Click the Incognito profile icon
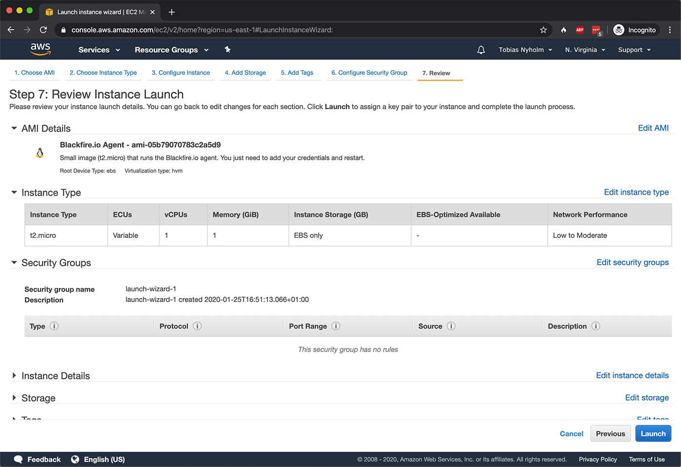Screen dimensions: 681x467 [x=619, y=30]
